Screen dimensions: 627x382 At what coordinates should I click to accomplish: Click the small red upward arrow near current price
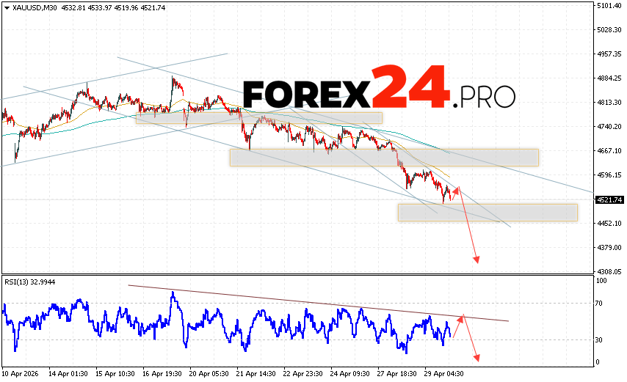pos(457,191)
